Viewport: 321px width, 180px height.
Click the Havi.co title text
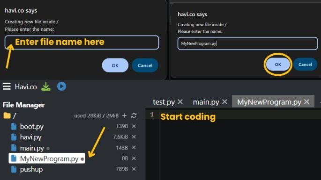[26, 87]
